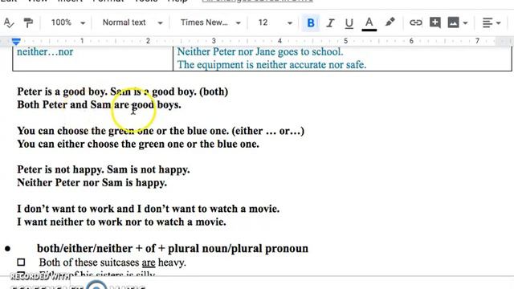Click the text alignment icon
The width and height of the screenshot is (514, 289).
point(487,23)
